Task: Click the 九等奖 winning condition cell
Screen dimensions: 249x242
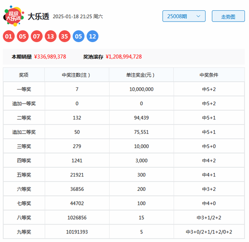Action: [x=209, y=232]
